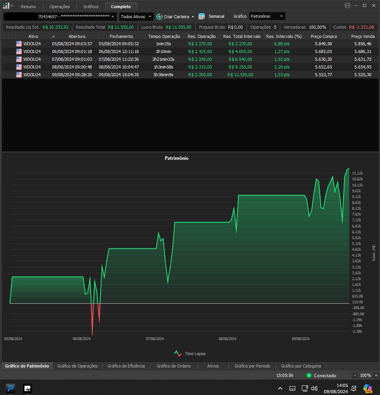Click the Criar Carteira plus icon
The width and height of the screenshot is (380, 395).
[159, 17]
